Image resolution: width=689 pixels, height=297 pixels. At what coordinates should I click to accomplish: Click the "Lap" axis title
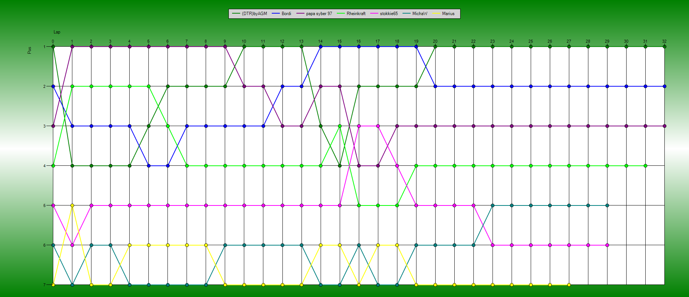(57, 32)
